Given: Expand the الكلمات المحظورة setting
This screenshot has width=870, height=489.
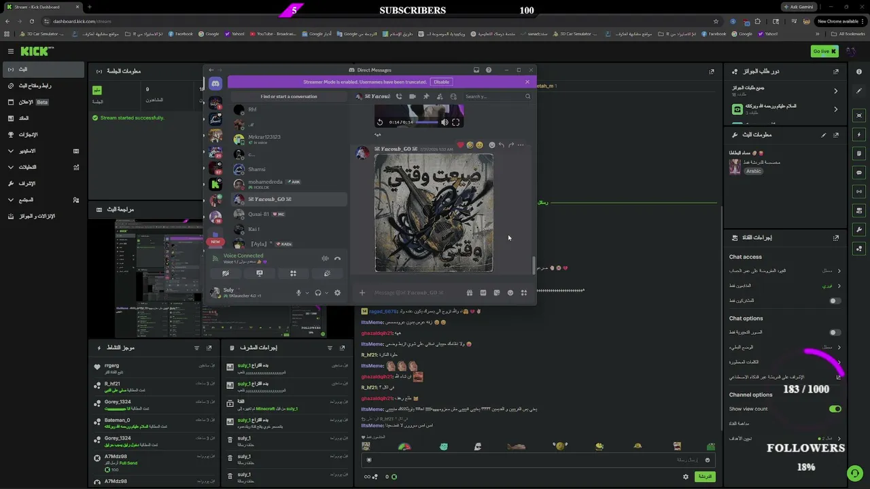Looking at the screenshot, I should point(785,362).
